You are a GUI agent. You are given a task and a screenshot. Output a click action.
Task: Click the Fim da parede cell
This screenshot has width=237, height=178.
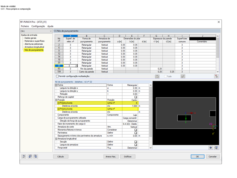87,69
